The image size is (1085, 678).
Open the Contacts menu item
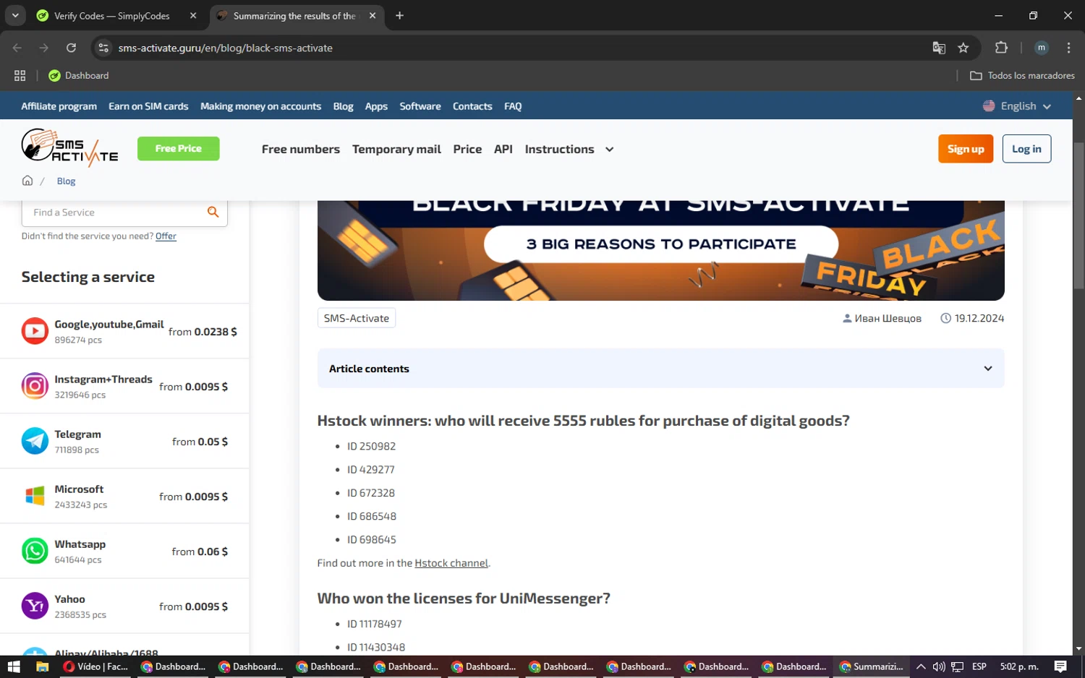[472, 106]
